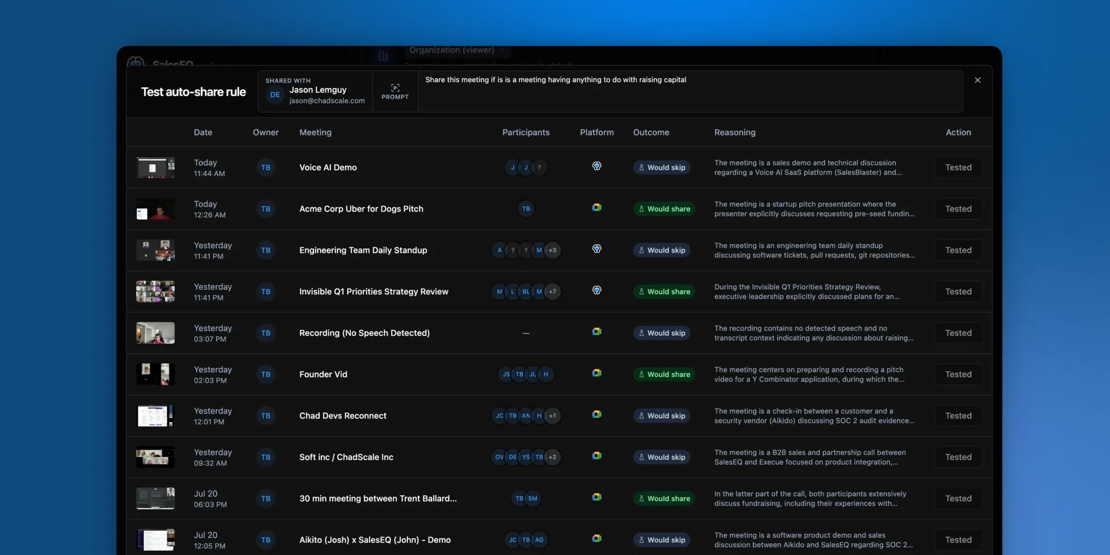Click the Would skip badge for Chad Devs Reconnect
Viewport: 1110px width, 555px height.
point(661,416)
